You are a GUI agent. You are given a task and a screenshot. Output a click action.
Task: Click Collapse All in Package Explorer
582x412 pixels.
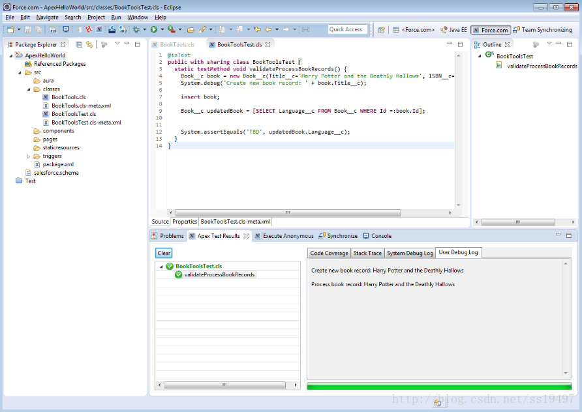(79, 44)
